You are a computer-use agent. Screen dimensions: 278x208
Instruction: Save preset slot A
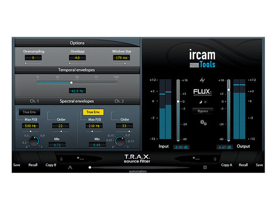[x=17, y=165]
